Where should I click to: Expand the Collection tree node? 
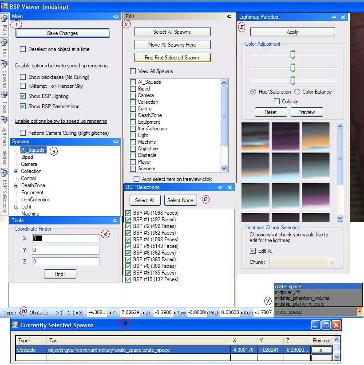pos(16,171)
